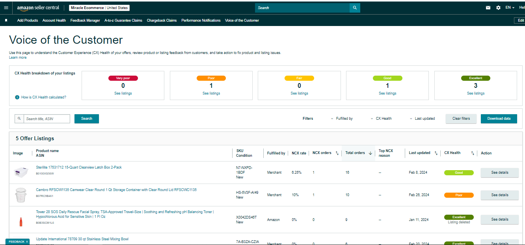
Task: Open the settings gear icon
Action: tap(498, 7)
